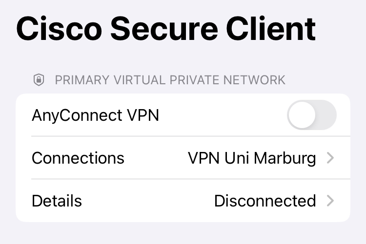Click the word Marburg in the connection name
The height and width of the screenshot is (244, 366).
(x=285, y=159)
